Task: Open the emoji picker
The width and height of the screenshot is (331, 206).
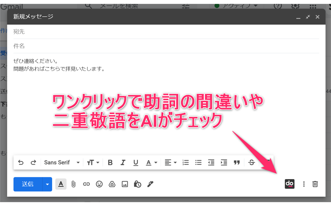Action: pyautogui.click(x=99, y=184)
